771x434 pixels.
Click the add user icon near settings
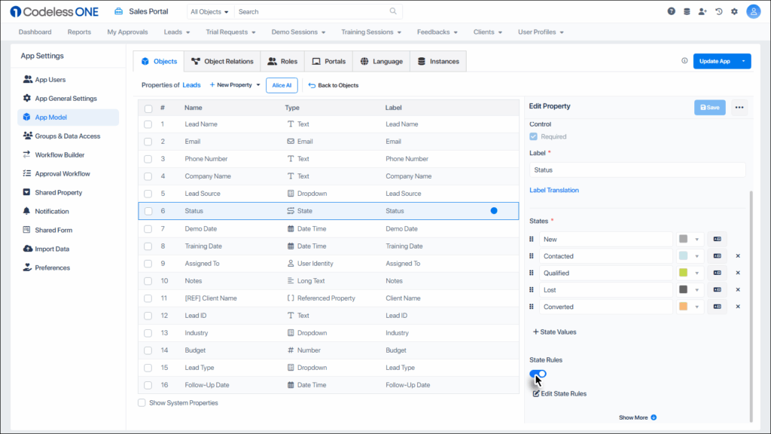pos(702,11)
